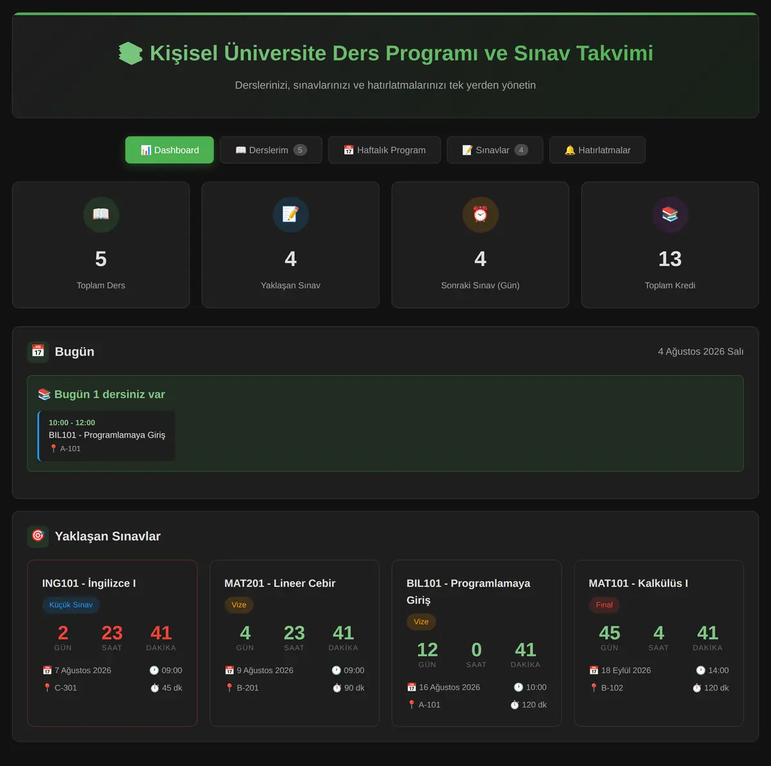771x766 pixels.
Task: Click the 12 GÜN countdown on BIL101
Action: coord(427,654)
